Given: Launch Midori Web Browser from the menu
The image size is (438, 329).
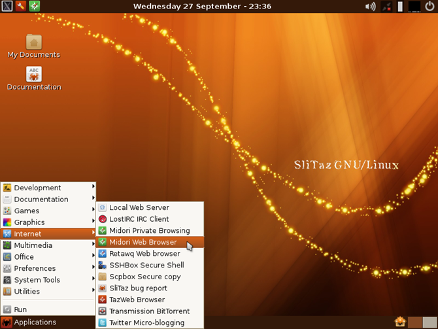Looking at the screenshot, I should coord(150,242).
